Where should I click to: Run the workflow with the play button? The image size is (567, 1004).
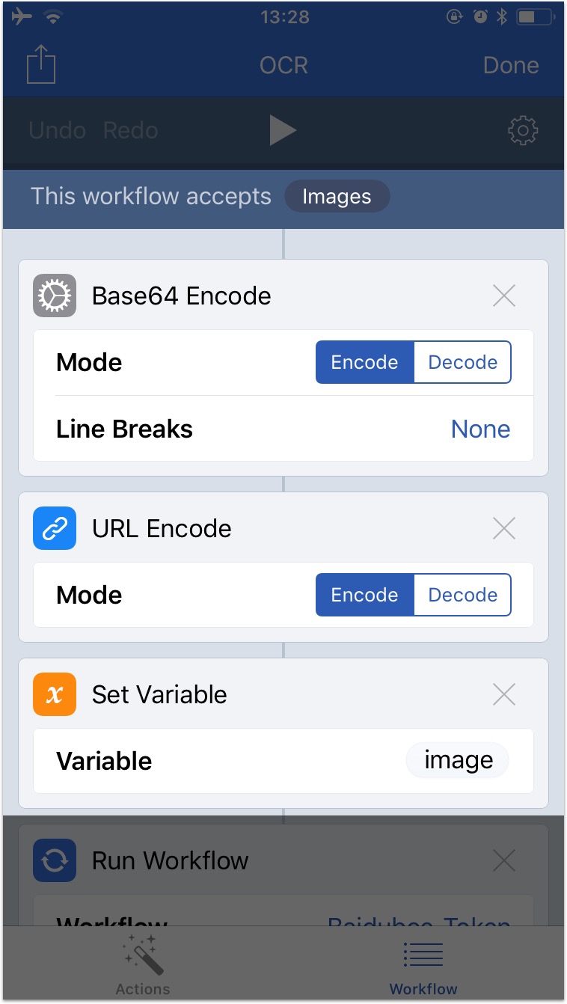tap(282, 130)
